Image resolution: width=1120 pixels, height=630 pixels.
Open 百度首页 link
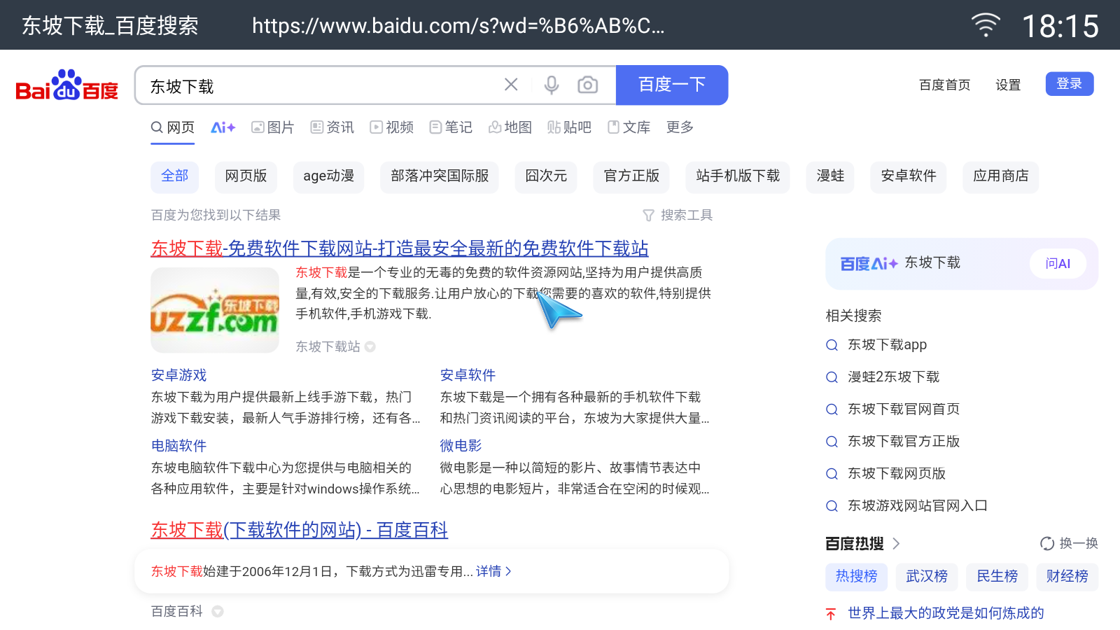(944, 85)
